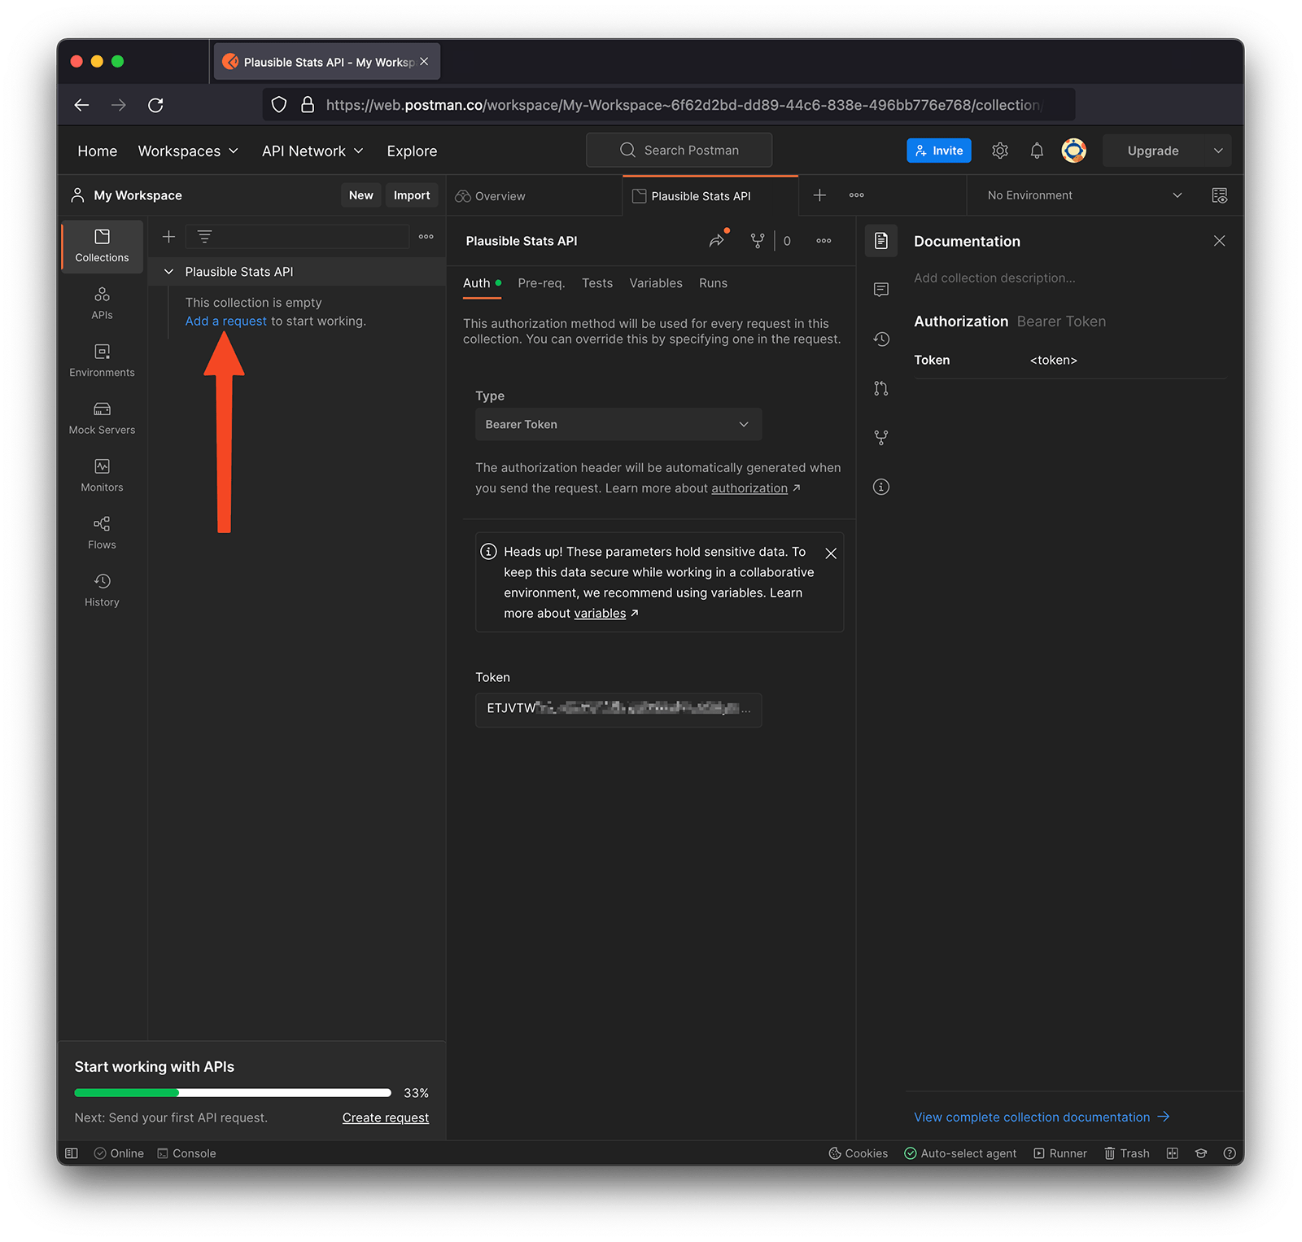Image resolution: width=1302 pixels, height=1242 pixels.
Task: Open collections pane options (three dots)
Action: point(426,237)
